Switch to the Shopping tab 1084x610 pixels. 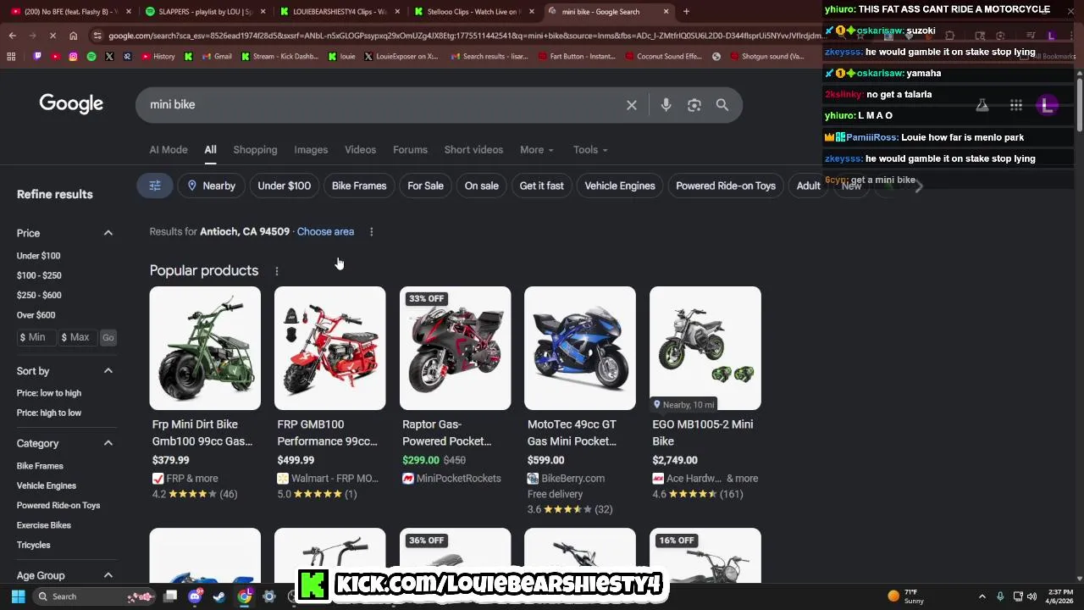click(x=255, y=150)
